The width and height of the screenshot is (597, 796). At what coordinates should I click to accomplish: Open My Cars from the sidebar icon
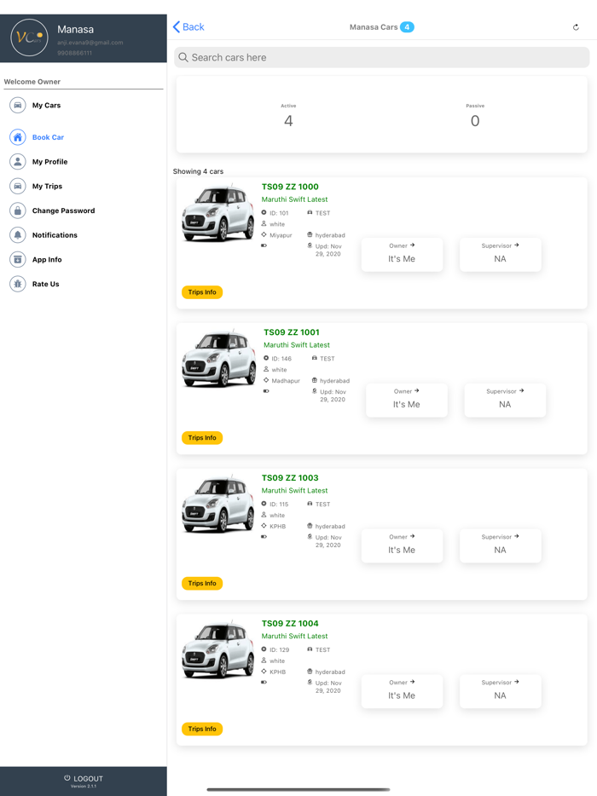(x=19, y=105)
